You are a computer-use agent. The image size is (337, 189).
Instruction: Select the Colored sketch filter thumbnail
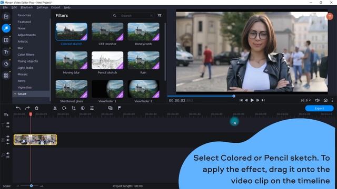click(x=72, y=31)
